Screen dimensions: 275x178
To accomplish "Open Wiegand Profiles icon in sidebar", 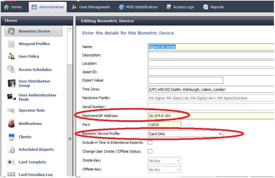I will click(11, 44).
